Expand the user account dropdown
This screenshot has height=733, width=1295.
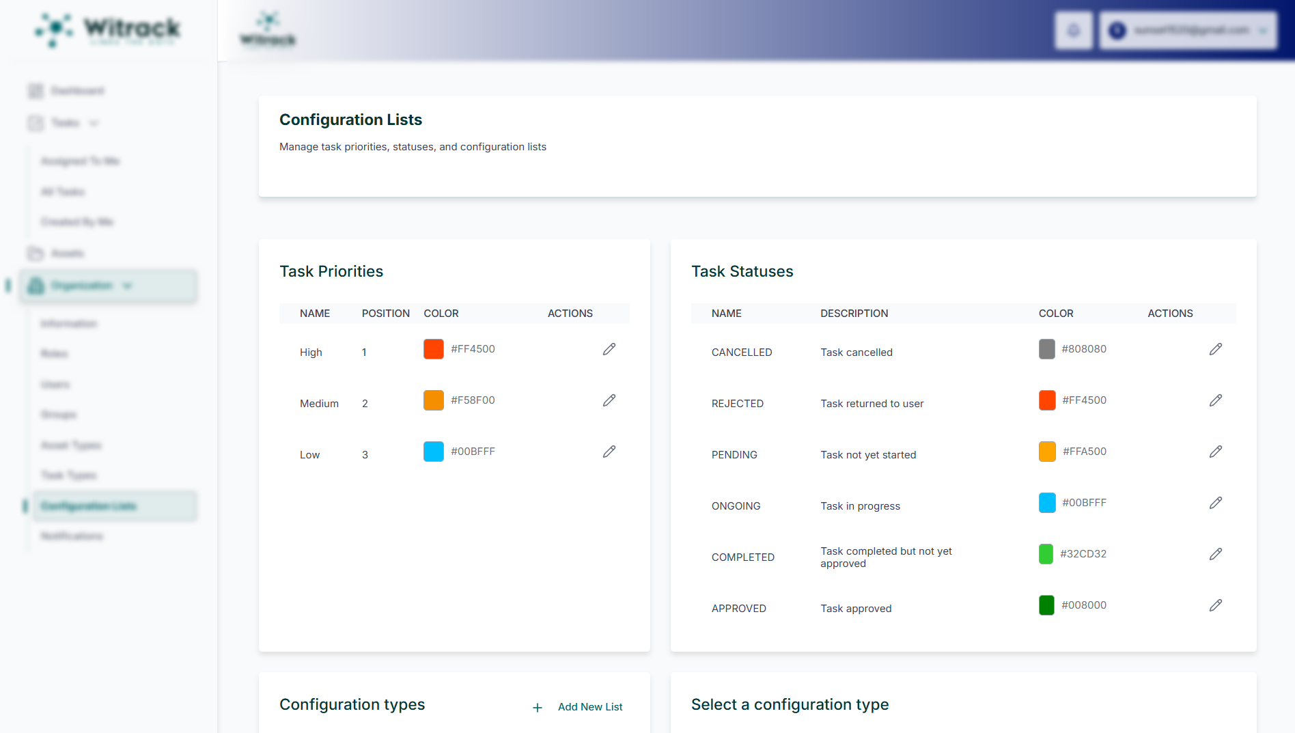[x=1188, y=31]
